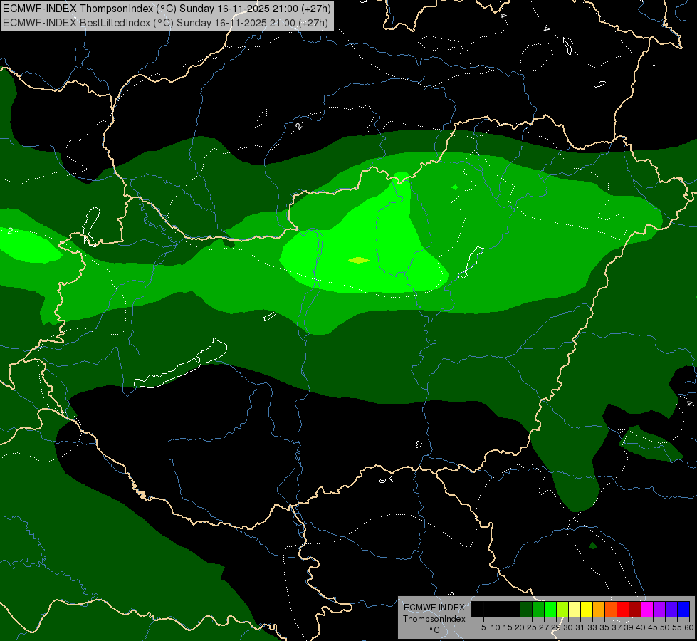
Task: Click the legend tick value 15
Action: (x=508, y=627)
